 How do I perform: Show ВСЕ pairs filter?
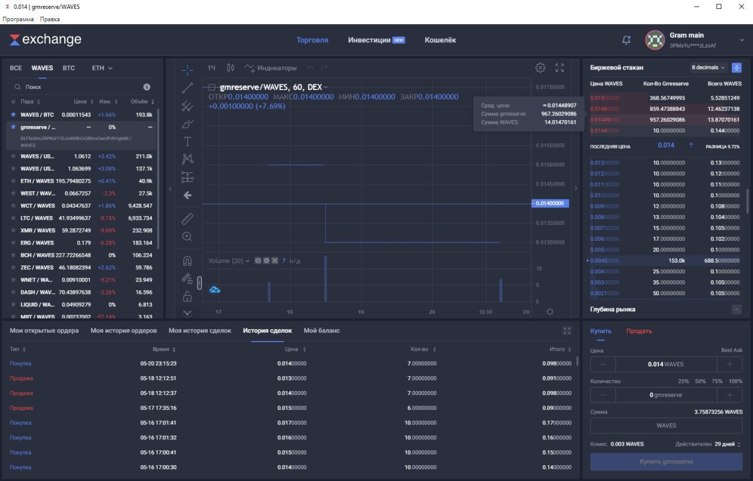pos(15,68)
